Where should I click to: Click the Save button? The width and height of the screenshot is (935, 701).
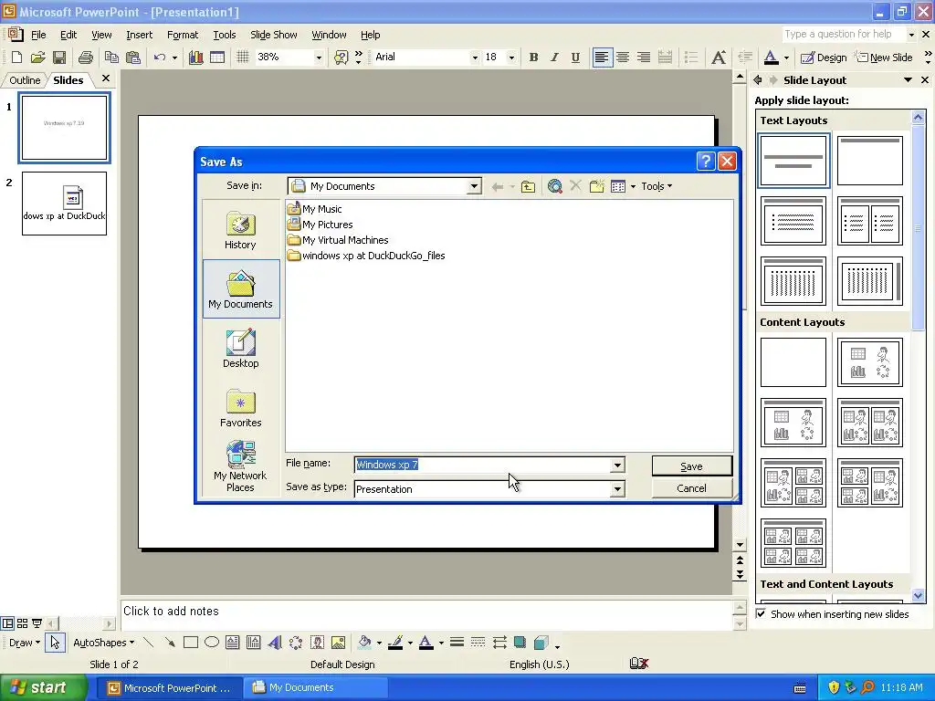(692, 466)
